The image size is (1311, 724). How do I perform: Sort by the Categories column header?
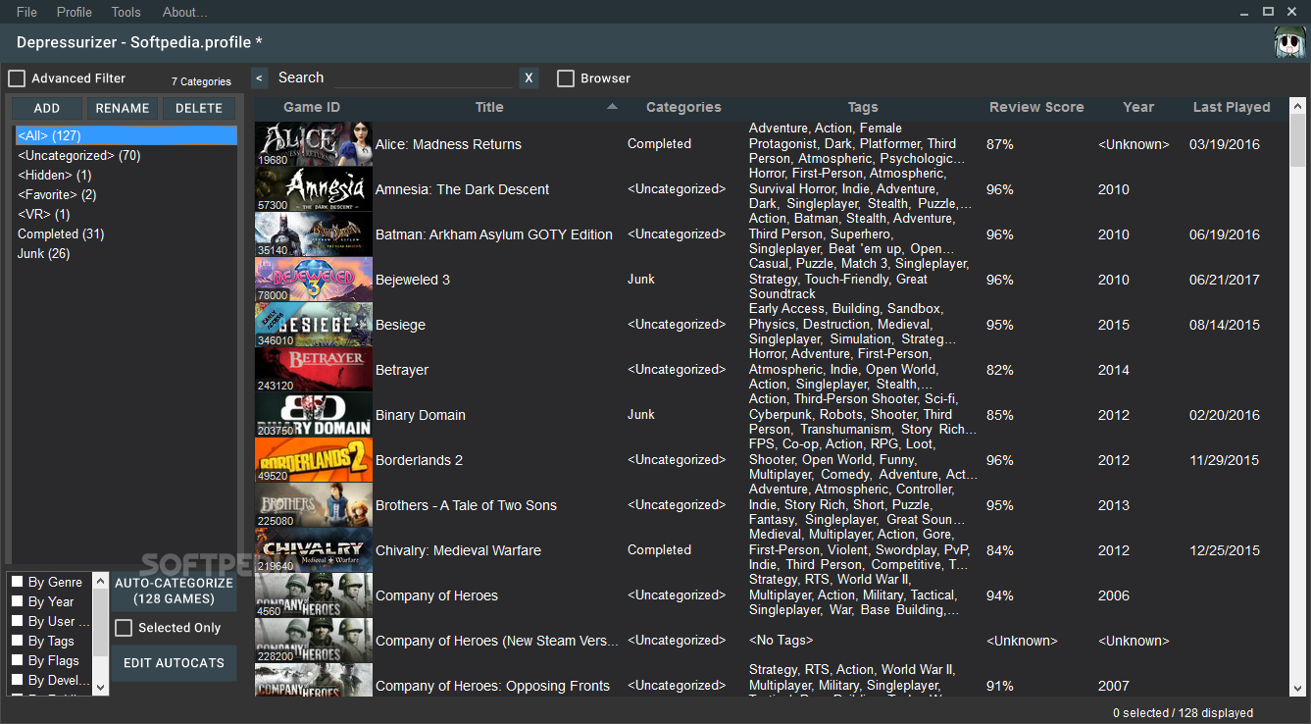[x=683, y=107]
